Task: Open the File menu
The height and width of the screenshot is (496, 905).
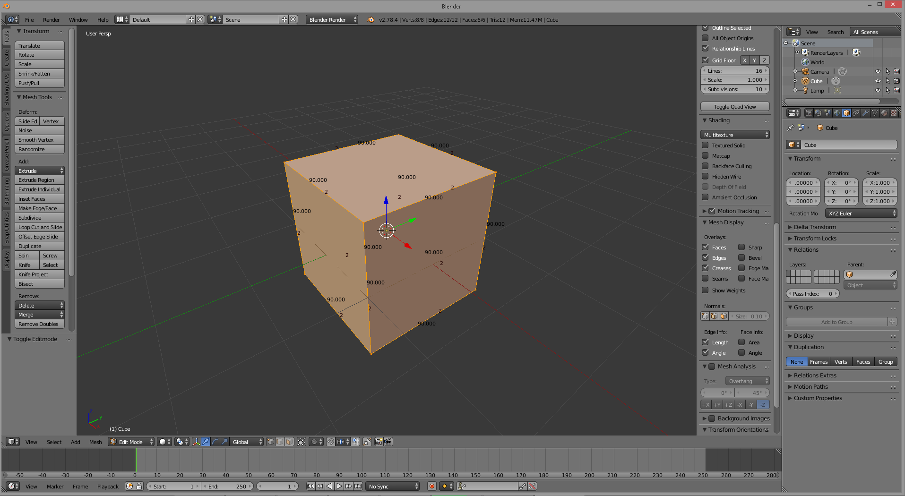Action: [x=29, y=19]
